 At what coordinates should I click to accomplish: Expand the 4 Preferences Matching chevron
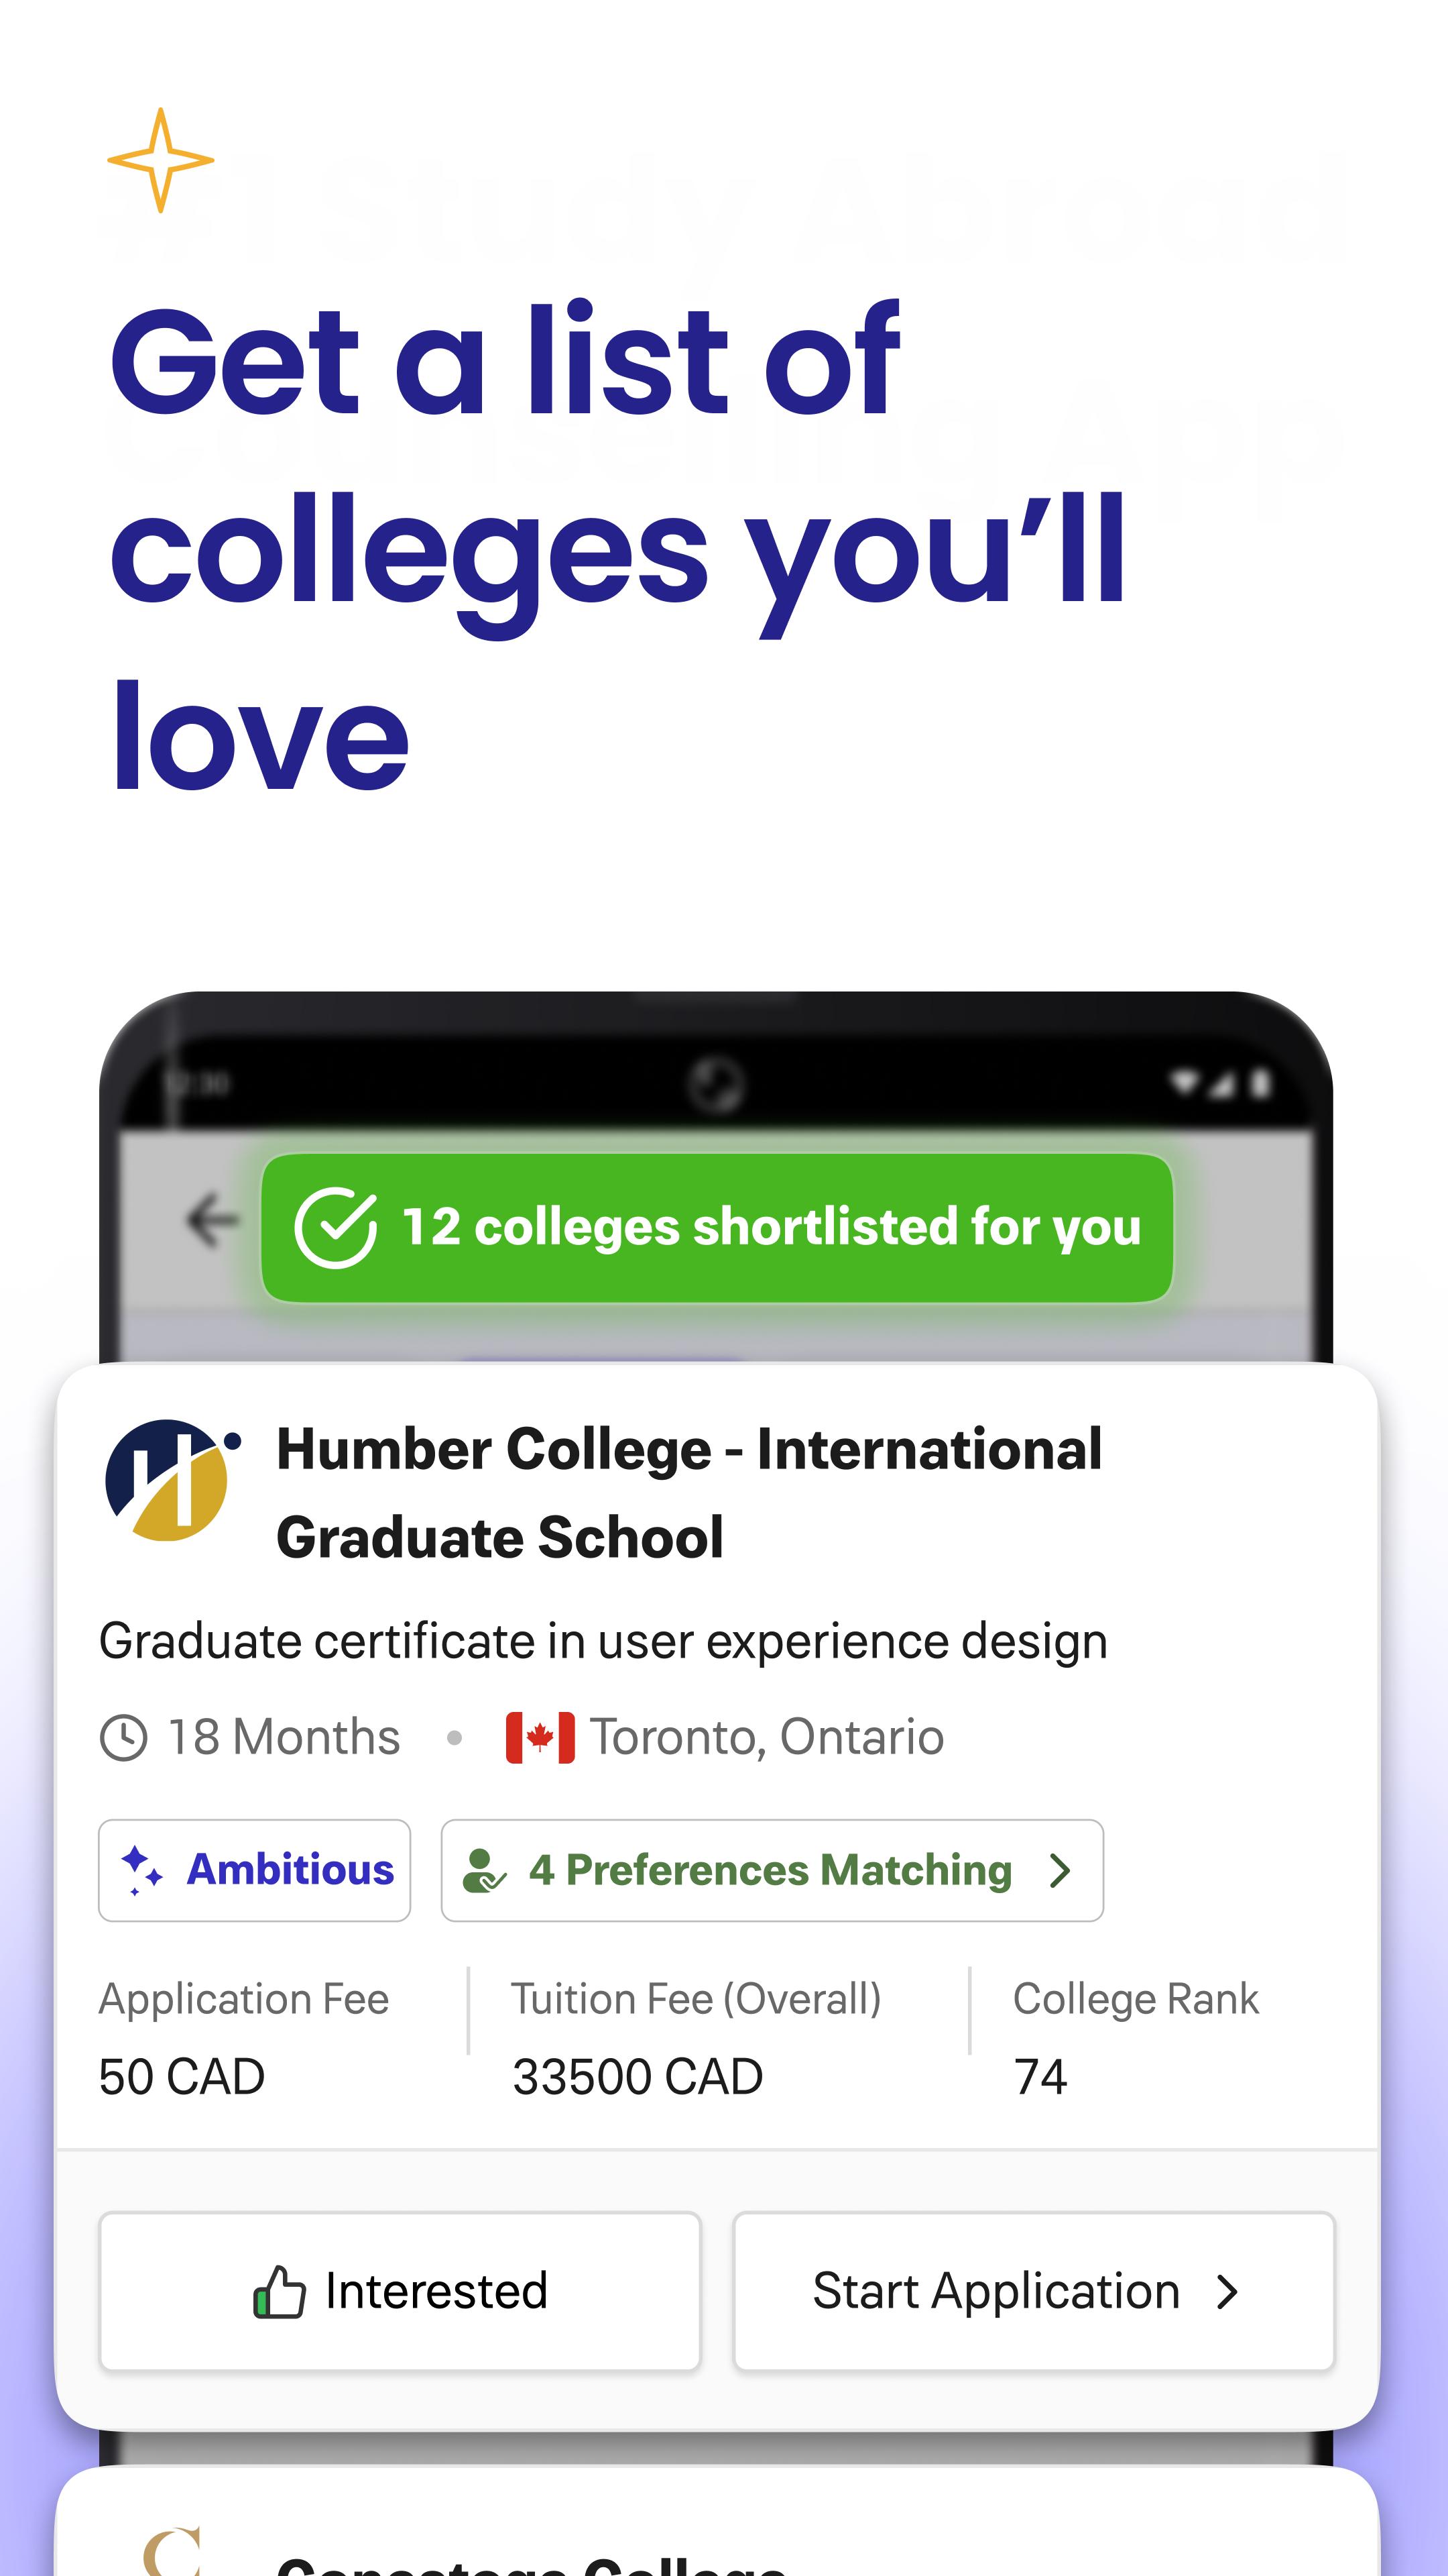[1061, 1870]
